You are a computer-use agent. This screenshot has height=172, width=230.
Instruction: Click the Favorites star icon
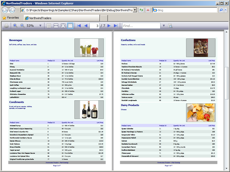(4, 18)
